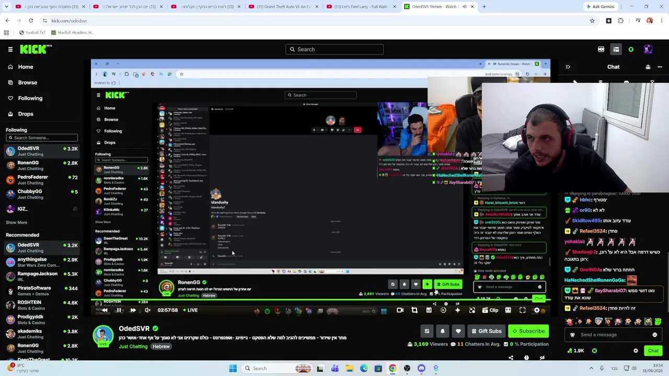Open ChubbyGG channel in Following list

coord(42,194)
